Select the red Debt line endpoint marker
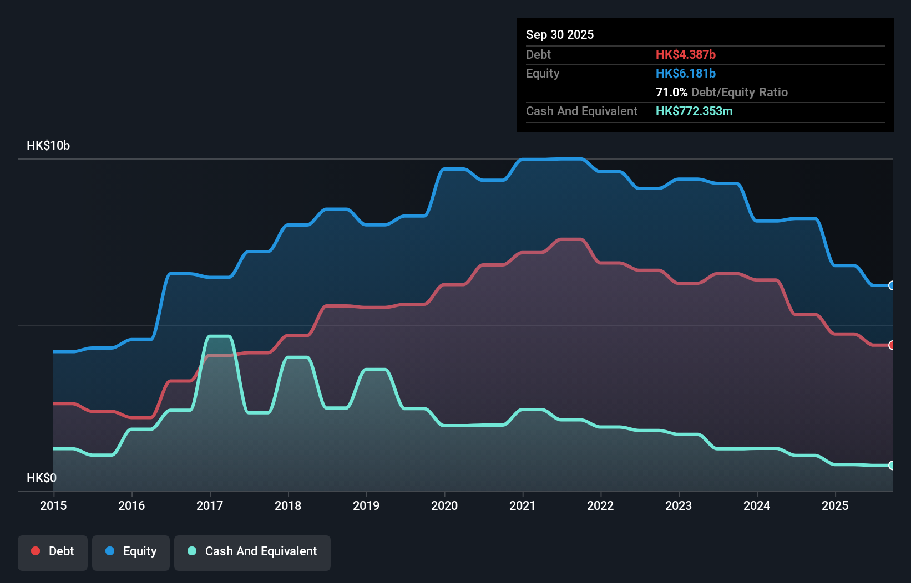 pos(892,345)
